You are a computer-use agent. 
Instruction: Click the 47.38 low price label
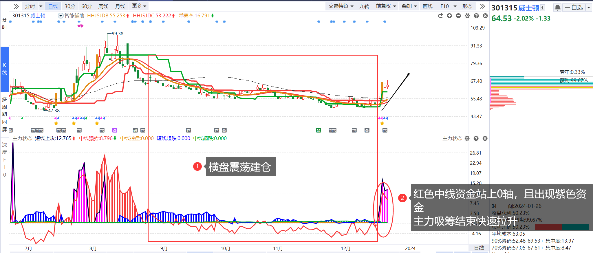pyautogui.click(x=54, y=111)
